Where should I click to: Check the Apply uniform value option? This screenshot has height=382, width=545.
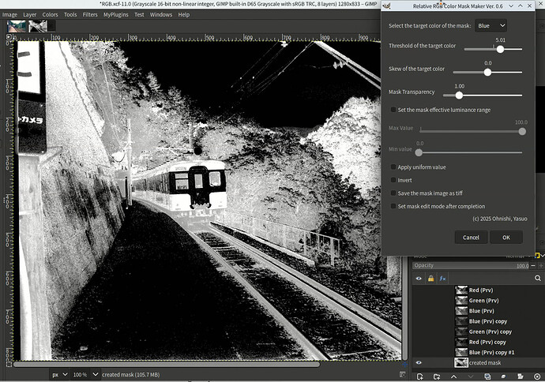click(394, 167)
